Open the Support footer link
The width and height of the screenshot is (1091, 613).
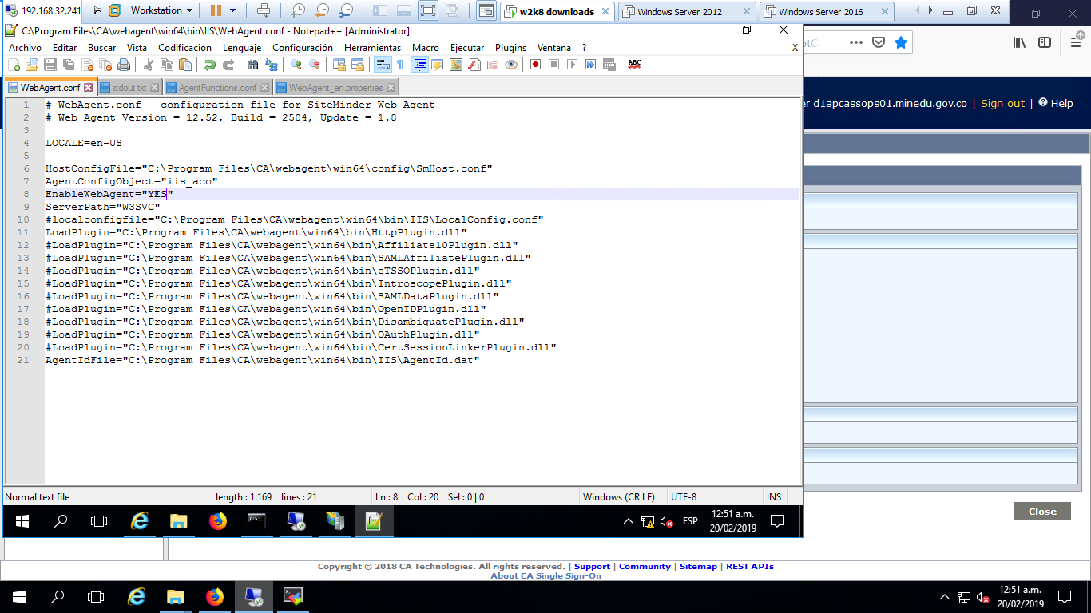pyautogui.click(x=592, y=567)
